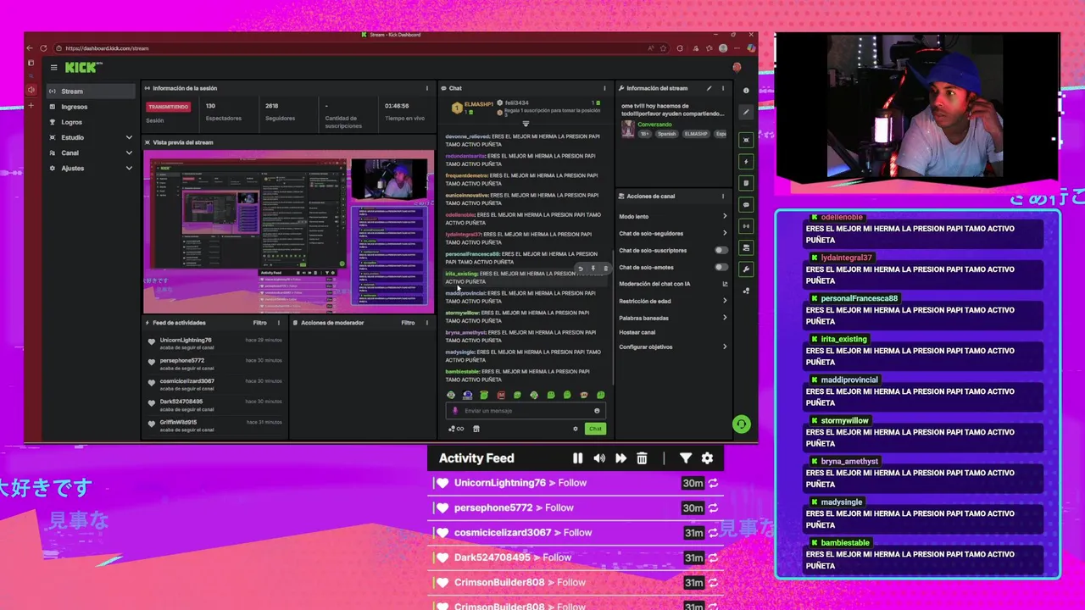
Task: Skip the Activity Feed alerts forward
Action: tap(620, 458)
